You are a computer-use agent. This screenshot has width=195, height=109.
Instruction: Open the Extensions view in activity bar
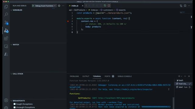point(6,38)
